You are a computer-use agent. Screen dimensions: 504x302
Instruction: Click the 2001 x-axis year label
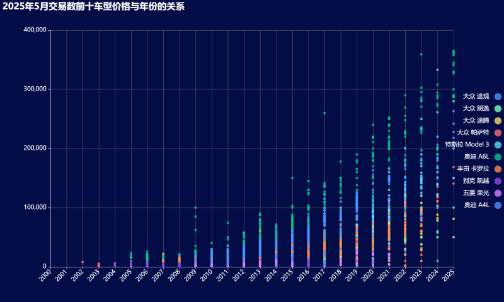coord(61,275)
